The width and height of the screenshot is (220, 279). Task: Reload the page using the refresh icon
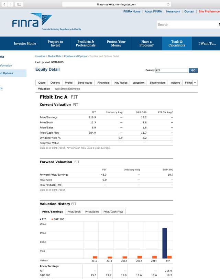tap(168, 4)
